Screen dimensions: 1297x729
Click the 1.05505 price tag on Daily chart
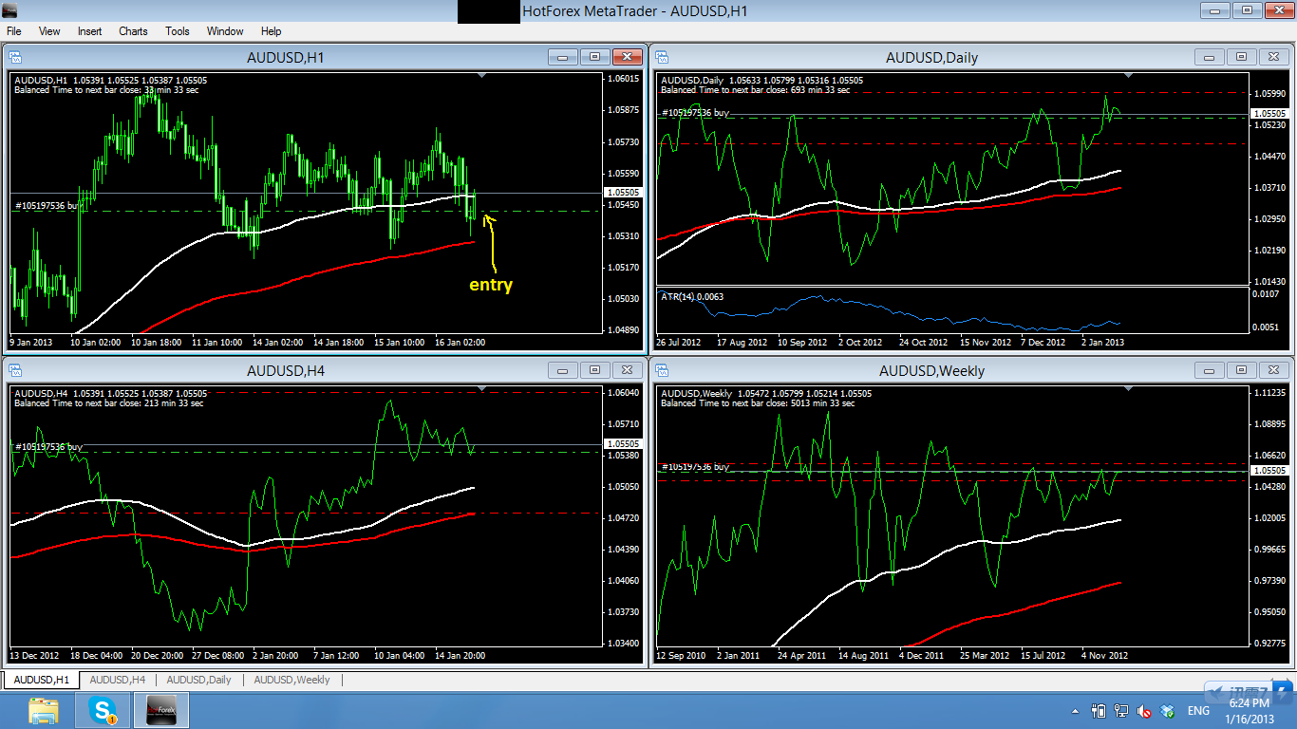(1269, 113)
